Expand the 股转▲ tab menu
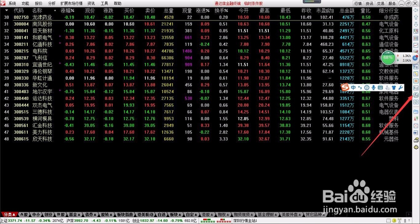The width and height of the screenshot is (420, 224). [x=106, y=215]
